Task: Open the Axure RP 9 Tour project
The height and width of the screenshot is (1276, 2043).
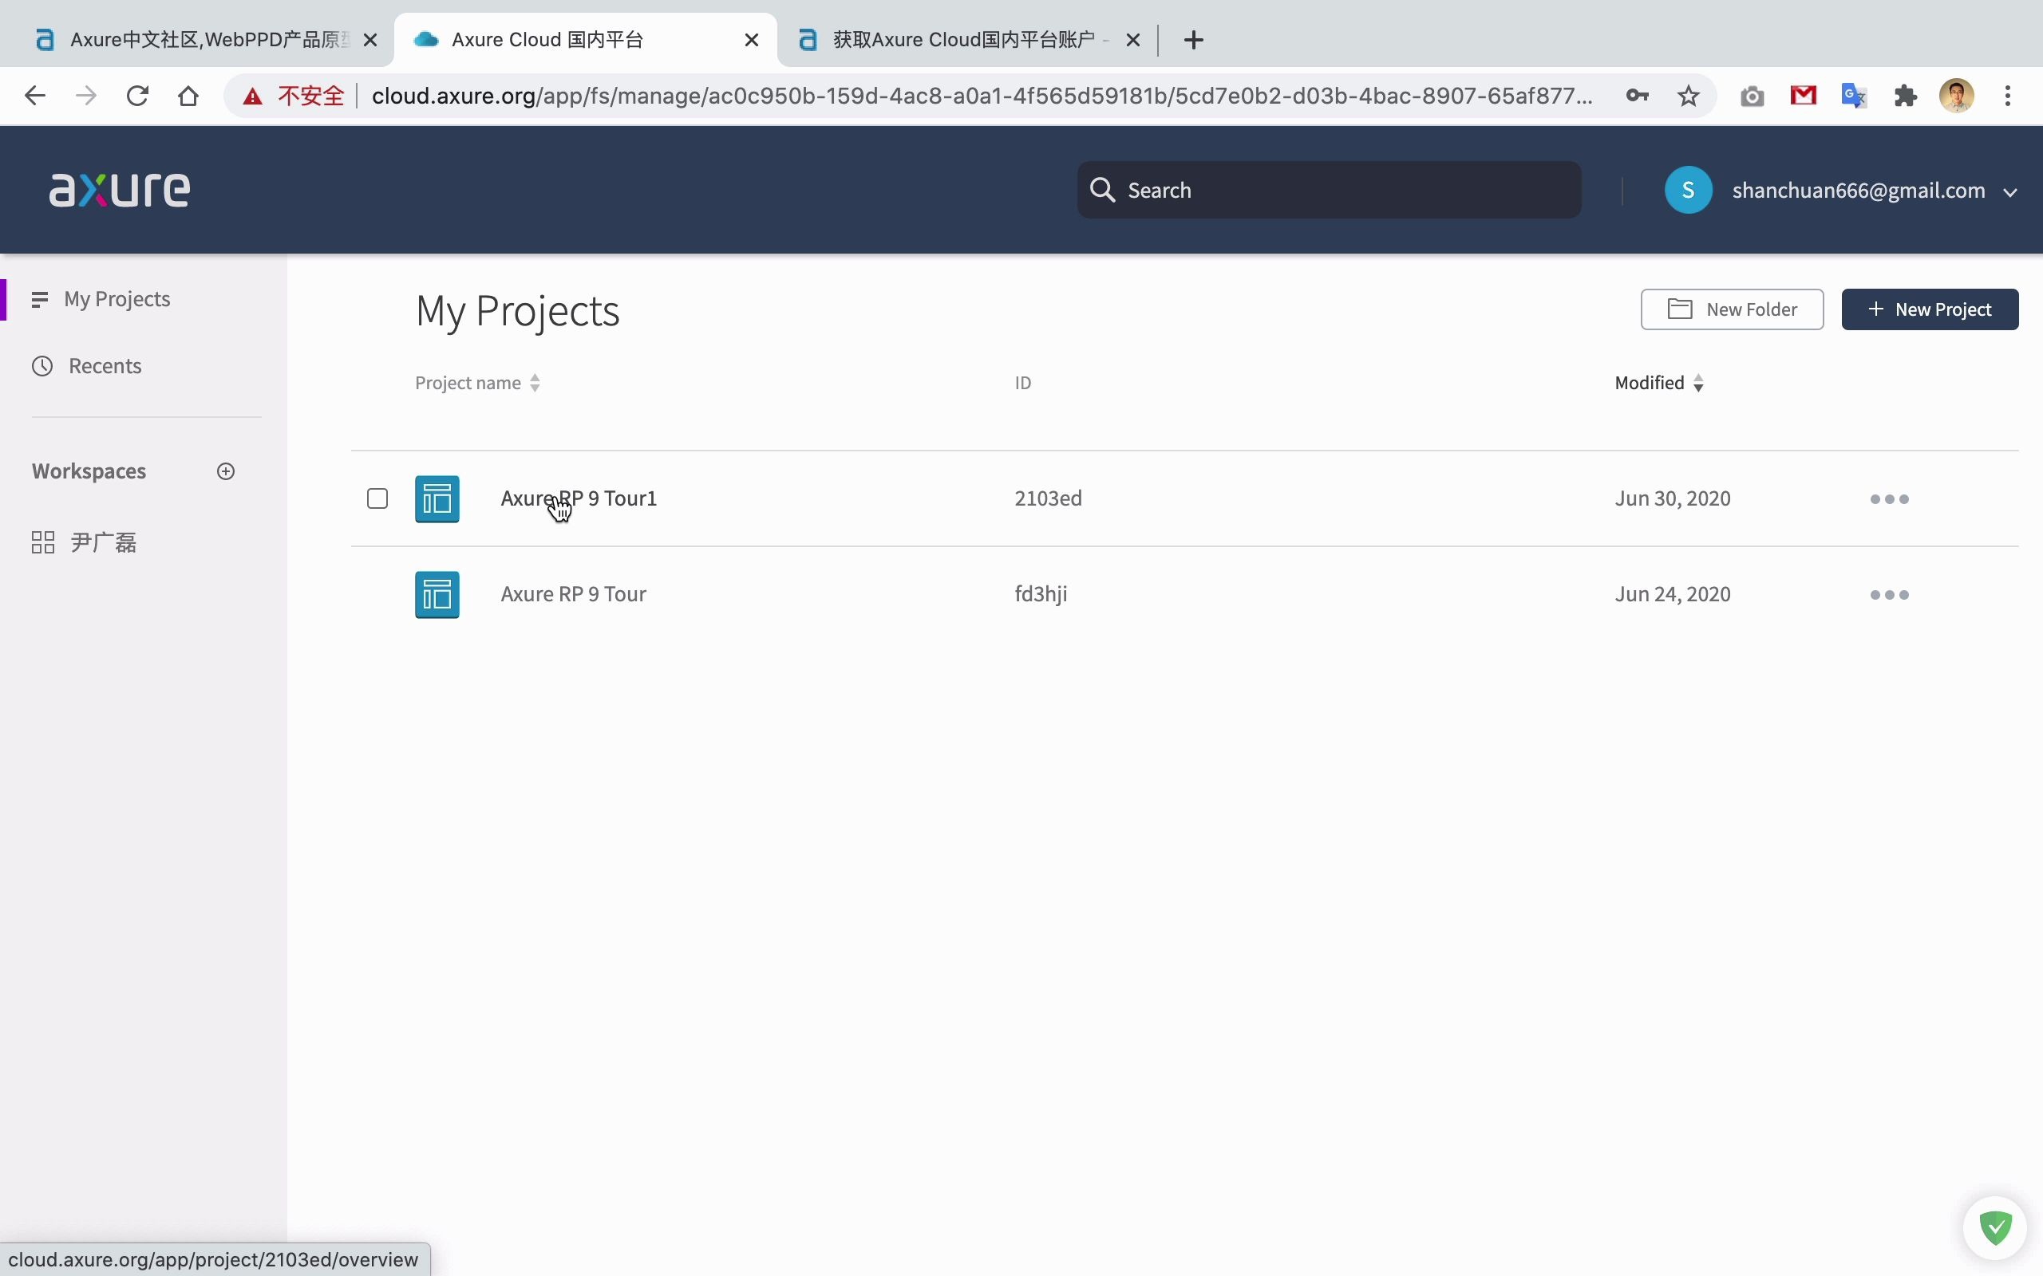Action: [573, 593]
